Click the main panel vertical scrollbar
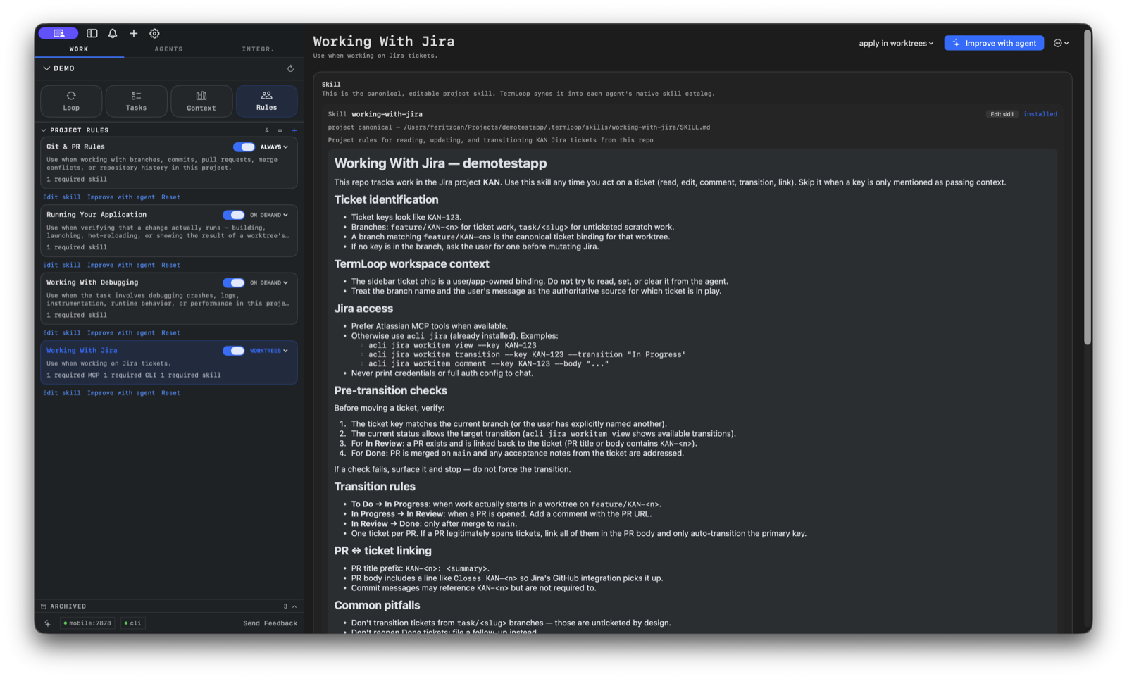This screenshot has height=679, width=1127. 1088,187
